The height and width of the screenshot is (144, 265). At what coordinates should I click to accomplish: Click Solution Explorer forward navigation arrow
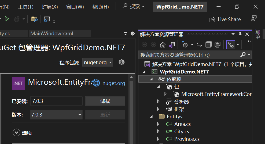(153, 45)
